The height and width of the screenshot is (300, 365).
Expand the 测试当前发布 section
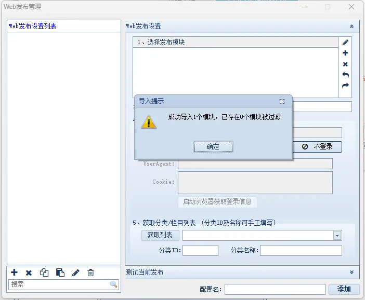coord(351,272)
